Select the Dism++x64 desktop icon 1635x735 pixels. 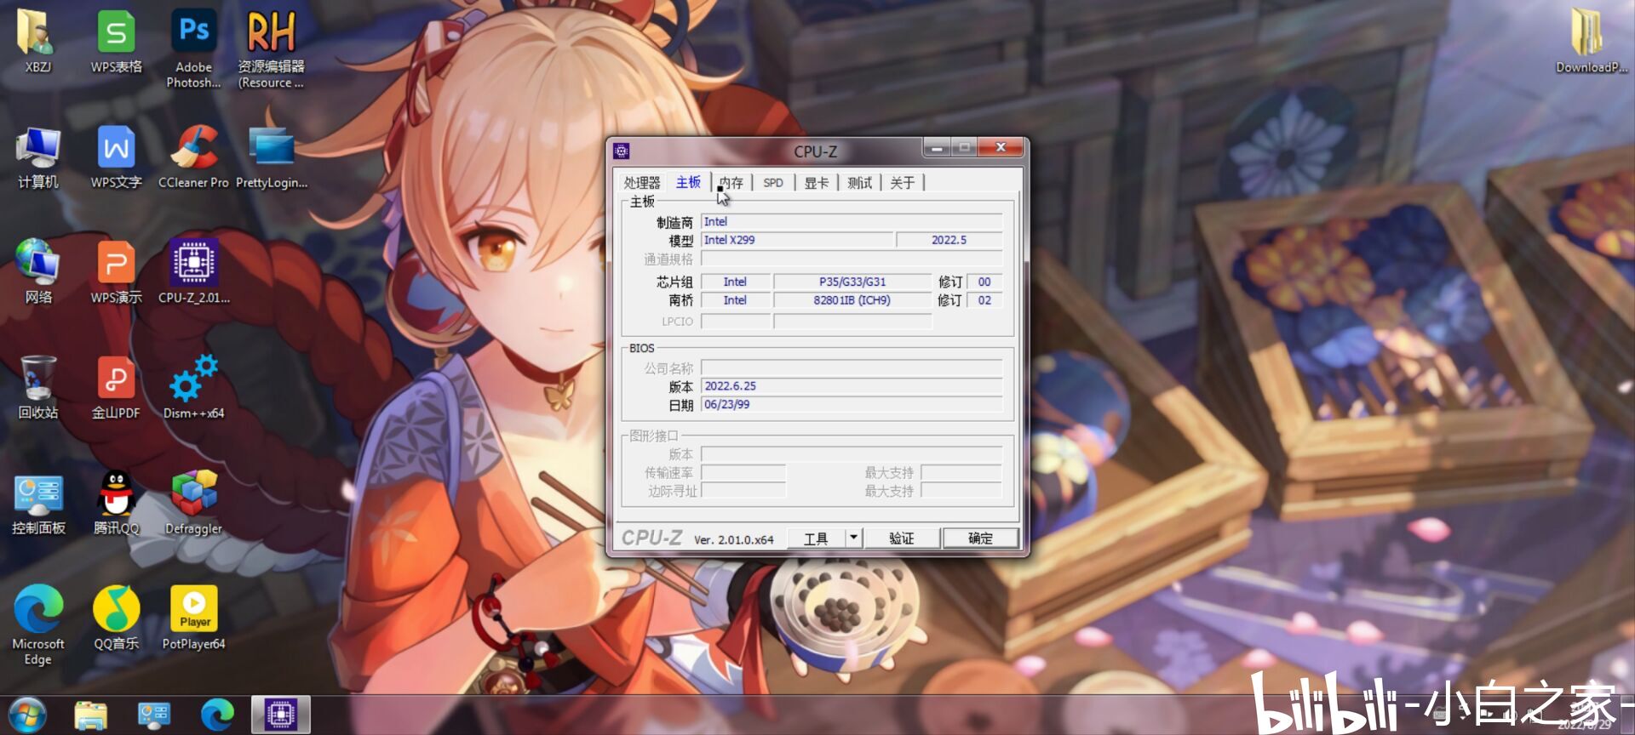tap(194, 387)
